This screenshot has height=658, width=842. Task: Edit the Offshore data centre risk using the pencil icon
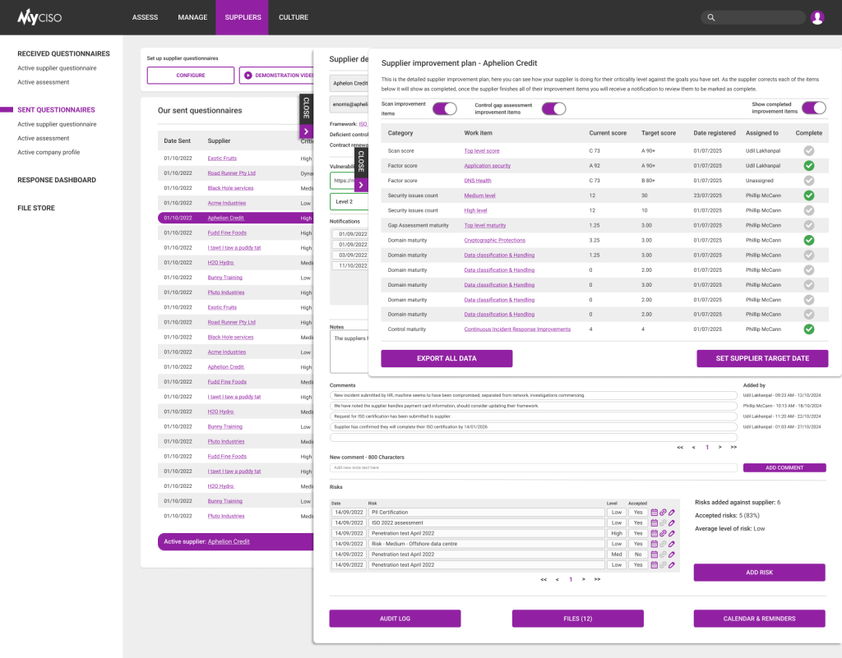pos(671,543)
